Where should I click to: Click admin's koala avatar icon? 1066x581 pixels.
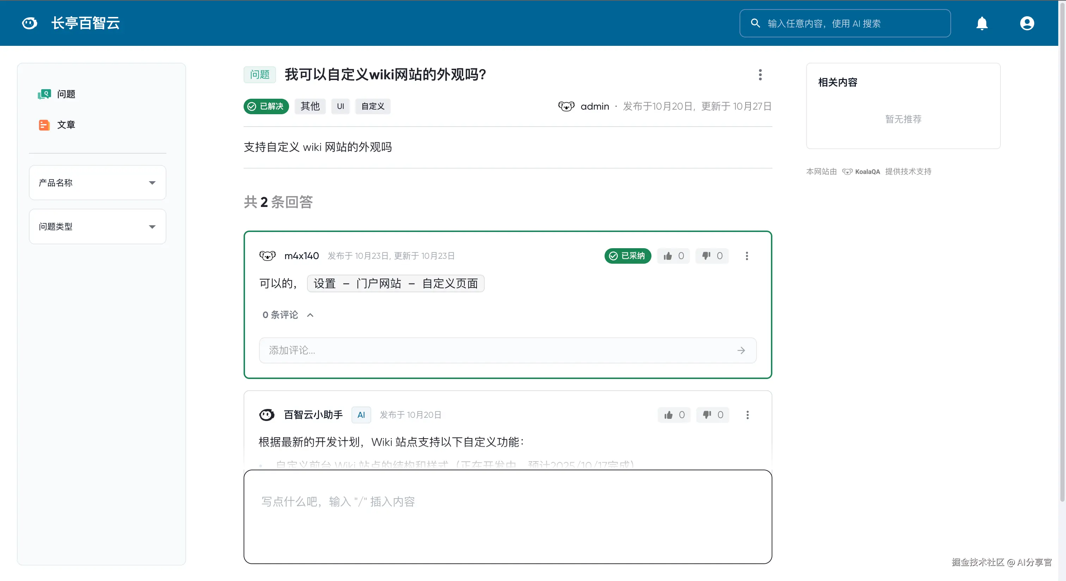pos(566,106)
